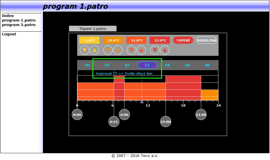Viewport: 270px width, 160px height.
Task: Click the Logout link
Action: 9,34
